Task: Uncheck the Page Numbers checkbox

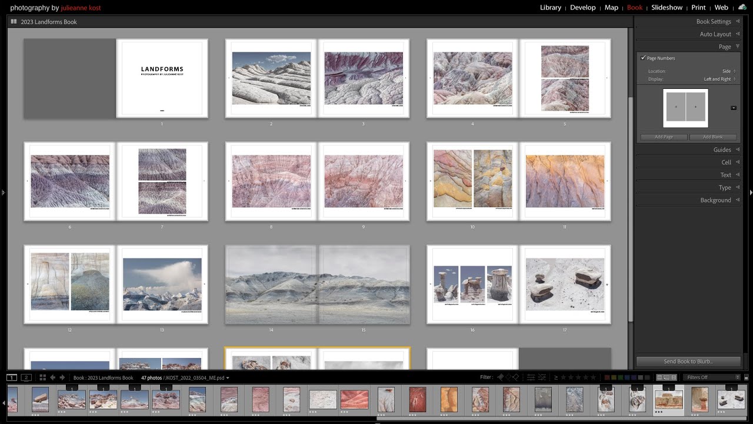Action: pos(643,58)
